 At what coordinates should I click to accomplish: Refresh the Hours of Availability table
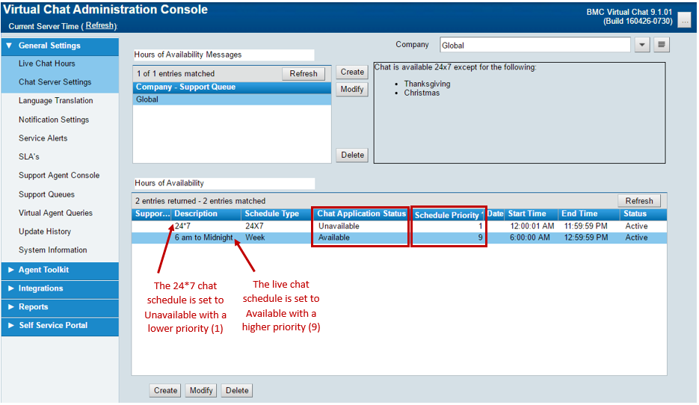pyautogui.click(x=638, y=201)
